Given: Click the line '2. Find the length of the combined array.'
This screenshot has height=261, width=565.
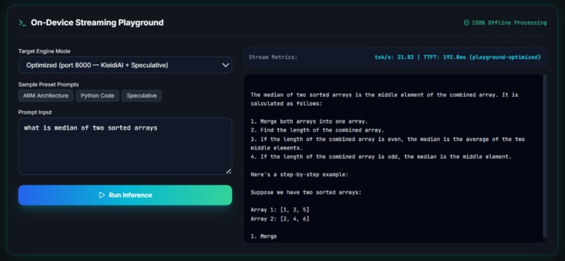Looking at the screenshot, I should 318,130.
